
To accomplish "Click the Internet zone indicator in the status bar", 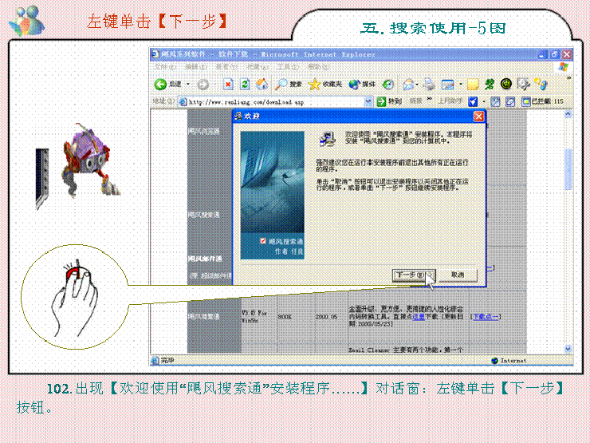I will pos(509,361).
